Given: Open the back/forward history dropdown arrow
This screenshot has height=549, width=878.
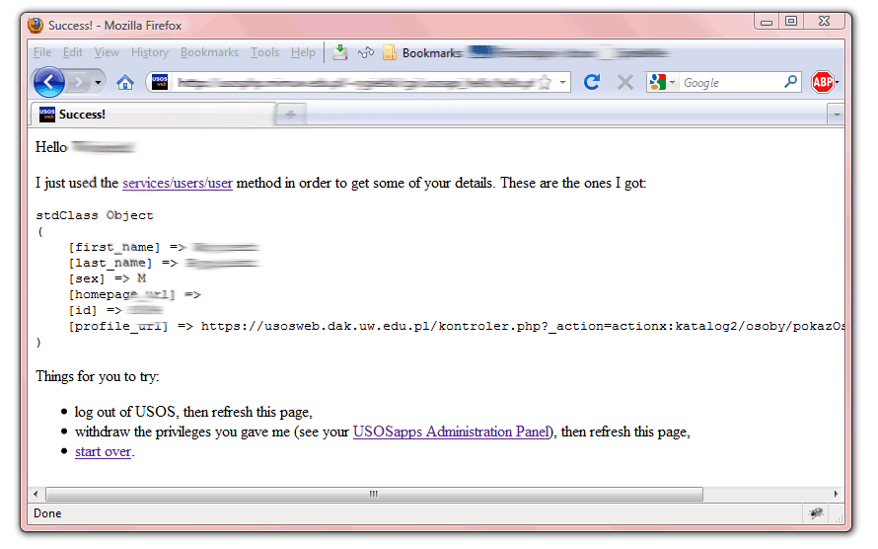Looking at the screenshot, I should 100,83.
